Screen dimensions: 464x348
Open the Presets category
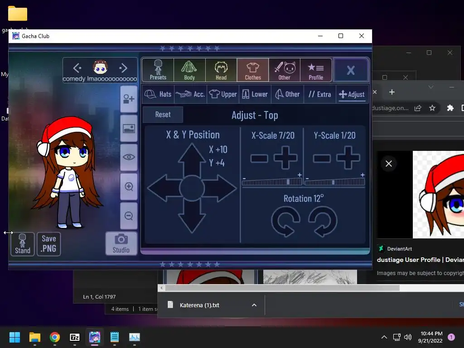tap(158, 70)
